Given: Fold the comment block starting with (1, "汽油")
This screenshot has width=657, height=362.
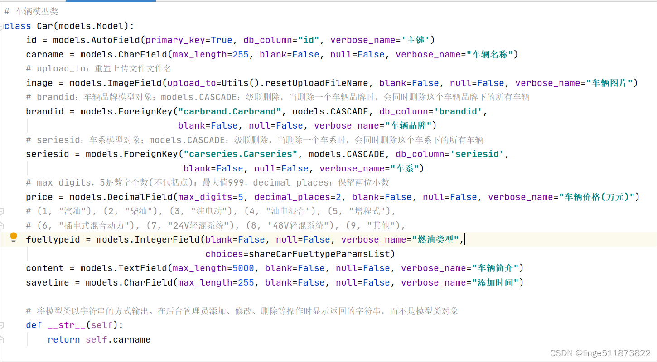Looking at the screenshot, I should coord(2,211).
